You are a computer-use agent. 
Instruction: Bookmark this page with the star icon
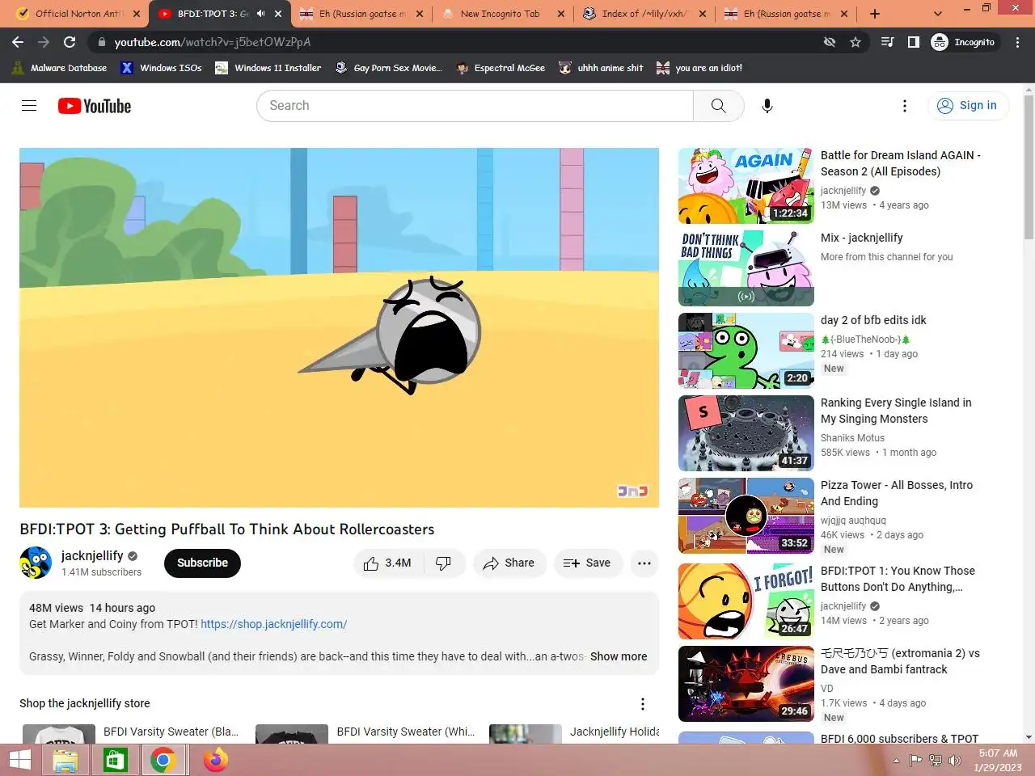(855, 42)
